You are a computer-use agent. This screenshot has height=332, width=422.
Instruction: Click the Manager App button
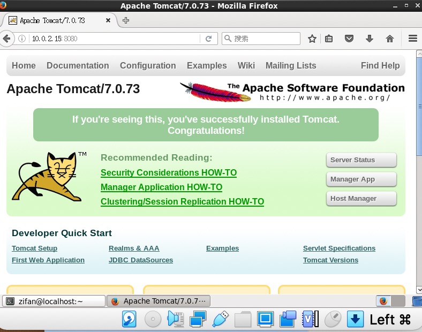point(361,179)
